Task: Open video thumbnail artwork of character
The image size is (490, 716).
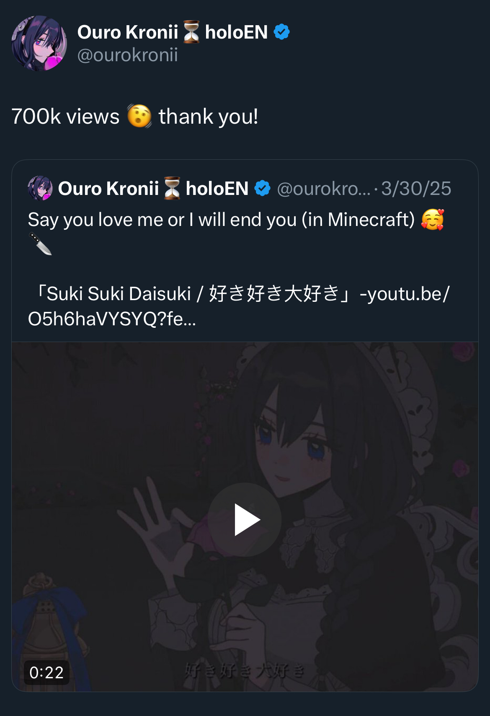Action: pyautogui.click(x=245, y=517)
